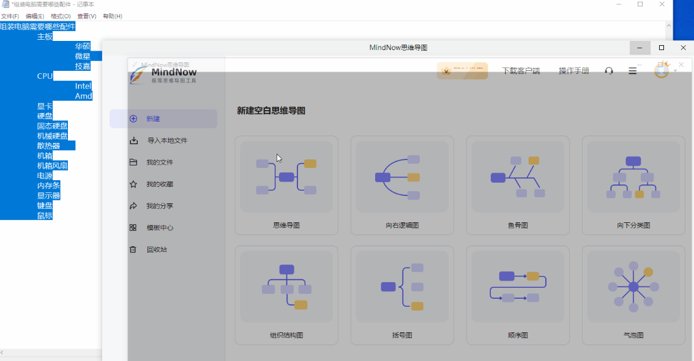Click the 我的分享 share arrow icon
This screenshot has height=361, width=694.
point(133,205)
